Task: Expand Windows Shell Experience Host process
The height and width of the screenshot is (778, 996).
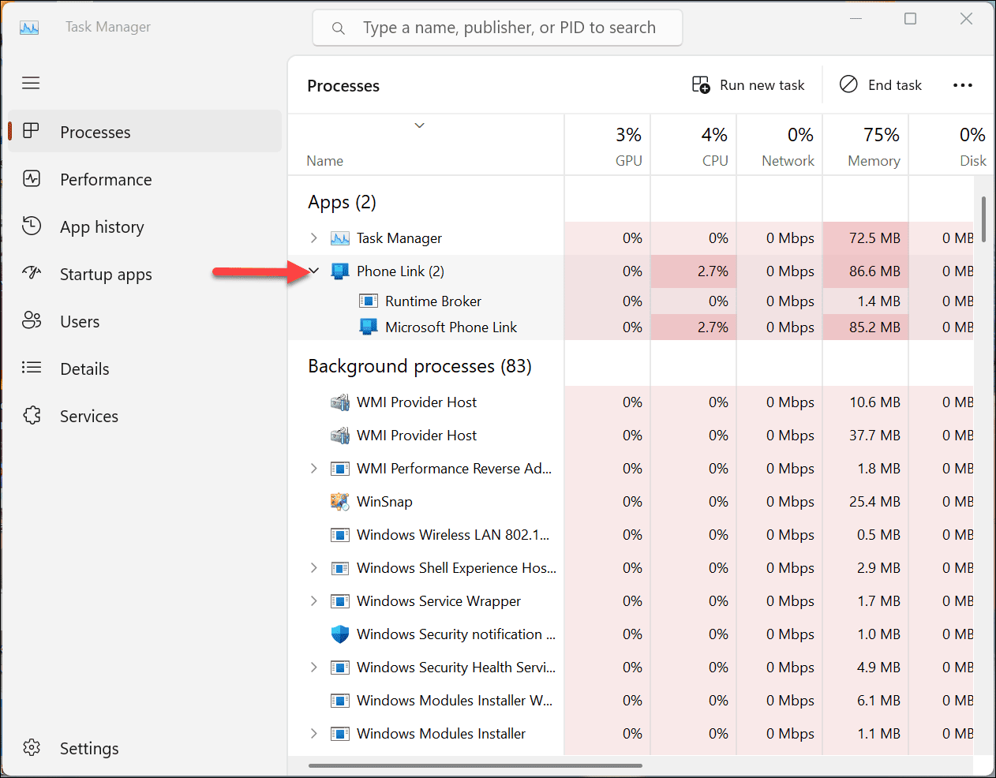Action: [x=314, y=568]
